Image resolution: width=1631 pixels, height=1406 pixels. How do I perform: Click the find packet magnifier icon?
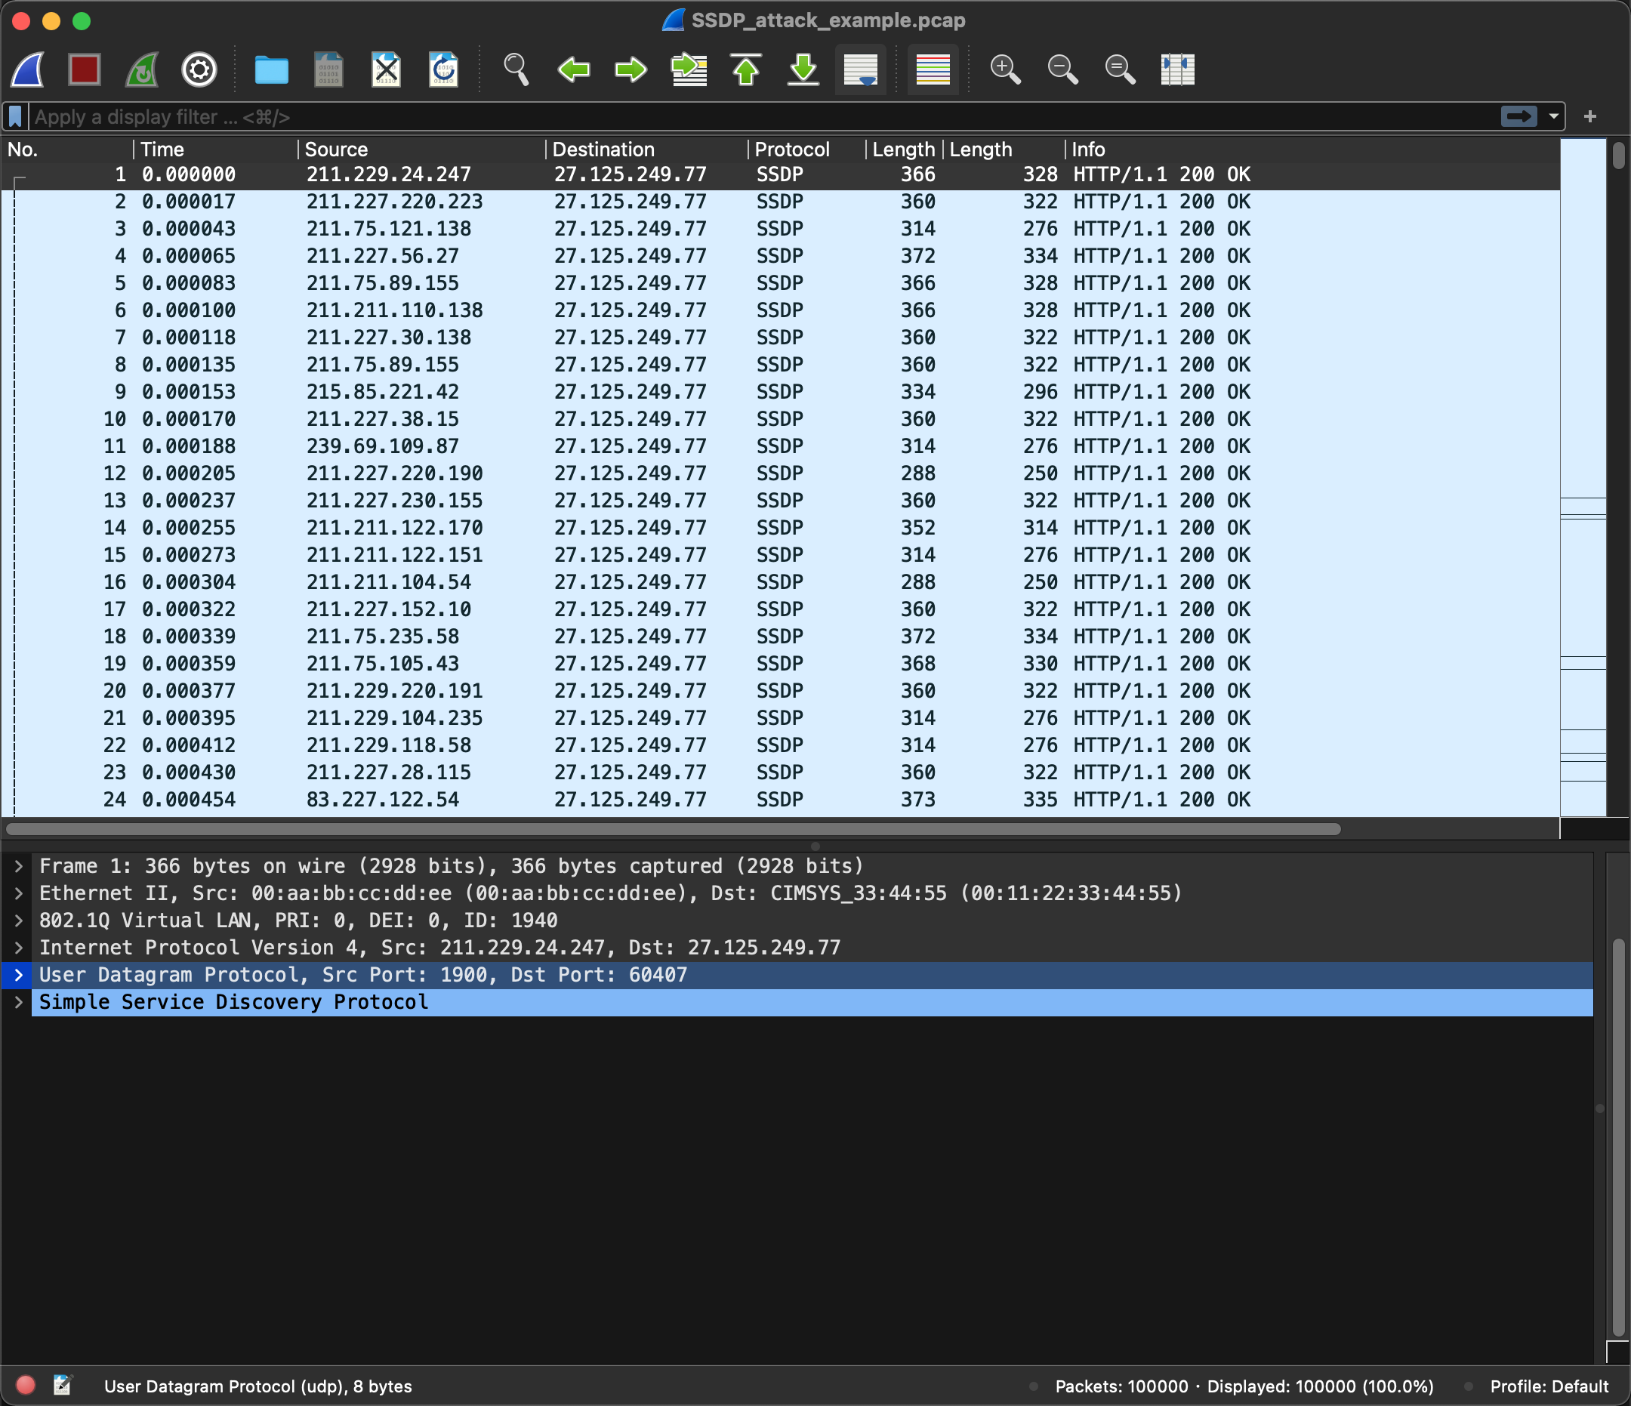[x=516, y=69]
